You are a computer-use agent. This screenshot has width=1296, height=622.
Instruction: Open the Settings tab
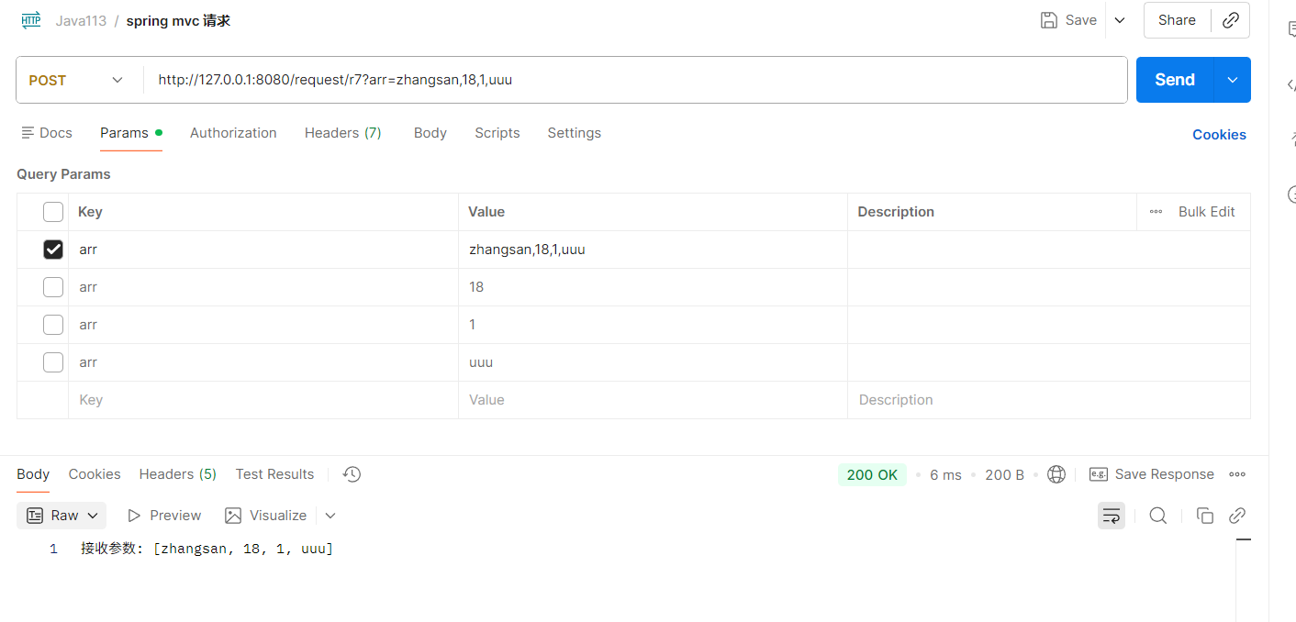(x=575, y=133)
